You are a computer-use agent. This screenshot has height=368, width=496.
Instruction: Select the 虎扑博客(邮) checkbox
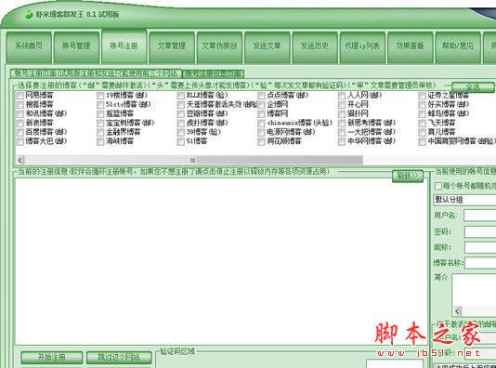coord(181,123)
